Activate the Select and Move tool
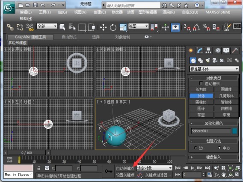The image size is (243, 182). point(103,27)
